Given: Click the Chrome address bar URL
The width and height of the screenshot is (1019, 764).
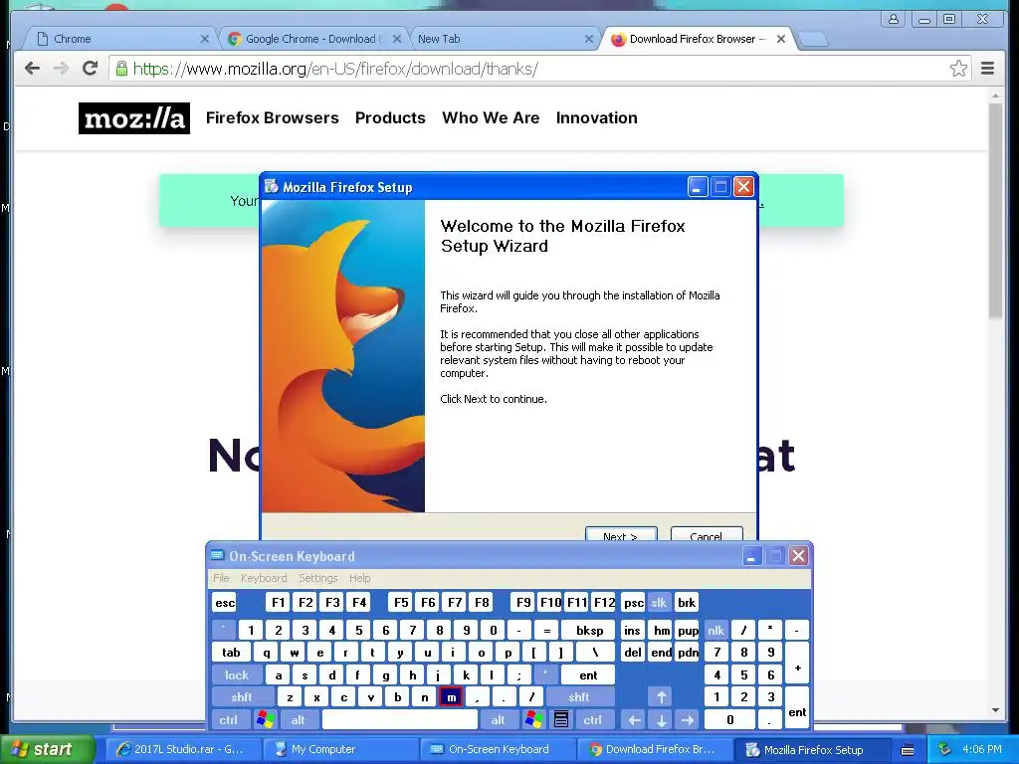Looking at the screenshot, I should click(x=335, y=69).
